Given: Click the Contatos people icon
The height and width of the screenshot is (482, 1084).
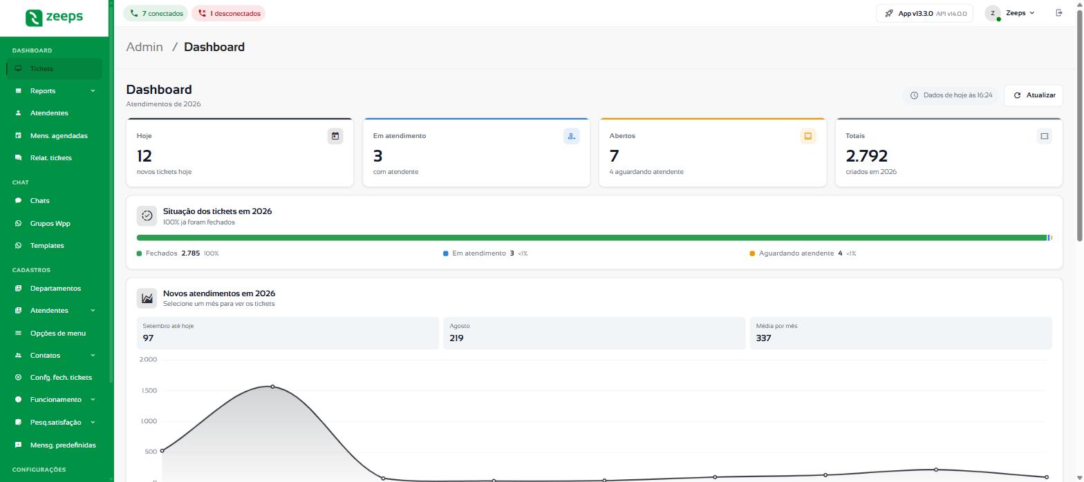Looking at the screenshot, I should tap(18, 355).
